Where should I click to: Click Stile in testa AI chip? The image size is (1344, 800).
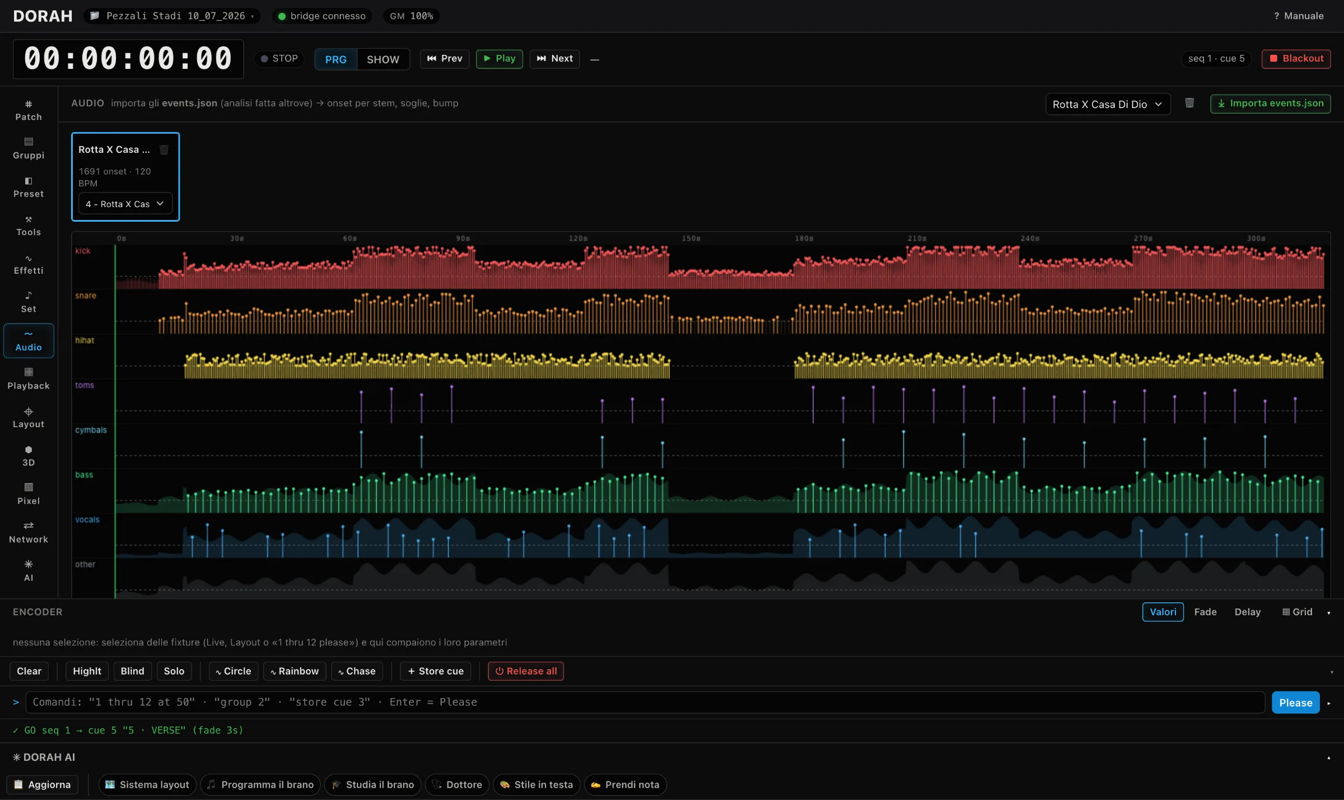tap(536, 785)
